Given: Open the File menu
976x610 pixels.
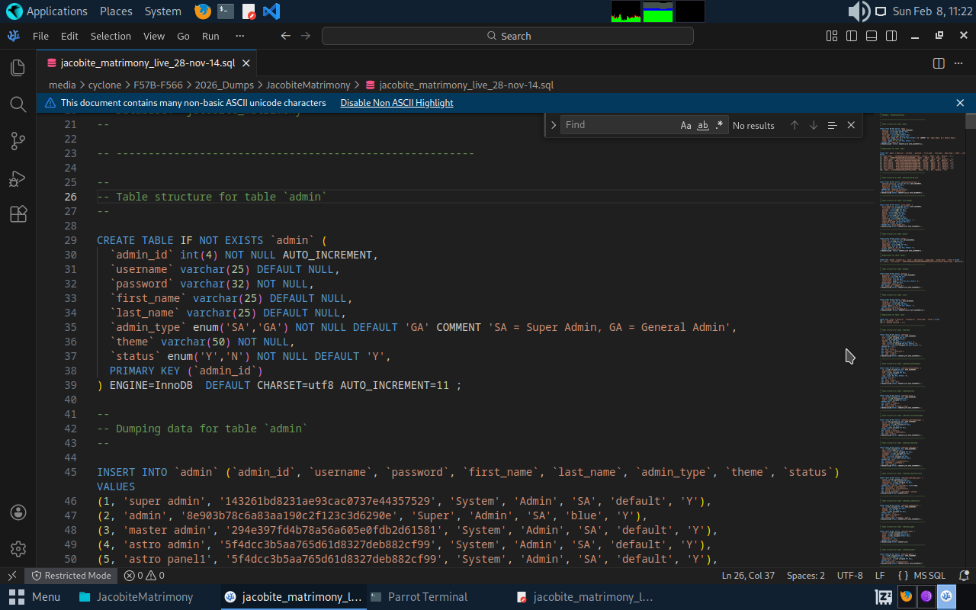Looking at the screenshot, I should click(40, 36).
